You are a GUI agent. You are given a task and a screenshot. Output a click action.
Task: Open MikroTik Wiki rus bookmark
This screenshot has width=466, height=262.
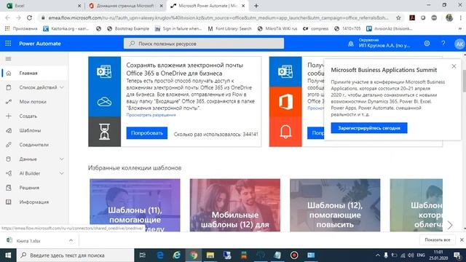(277, 28)
